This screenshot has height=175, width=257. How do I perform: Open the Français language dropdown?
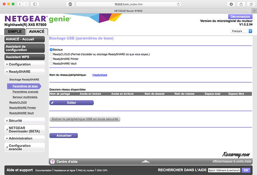(241, 31)
